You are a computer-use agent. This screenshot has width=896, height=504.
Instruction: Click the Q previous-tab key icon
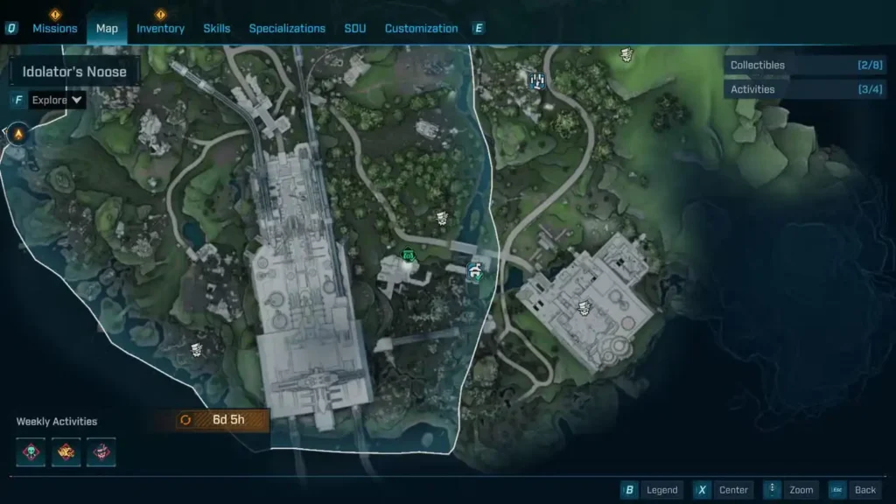pyautogui.click(x=11, y=28)
